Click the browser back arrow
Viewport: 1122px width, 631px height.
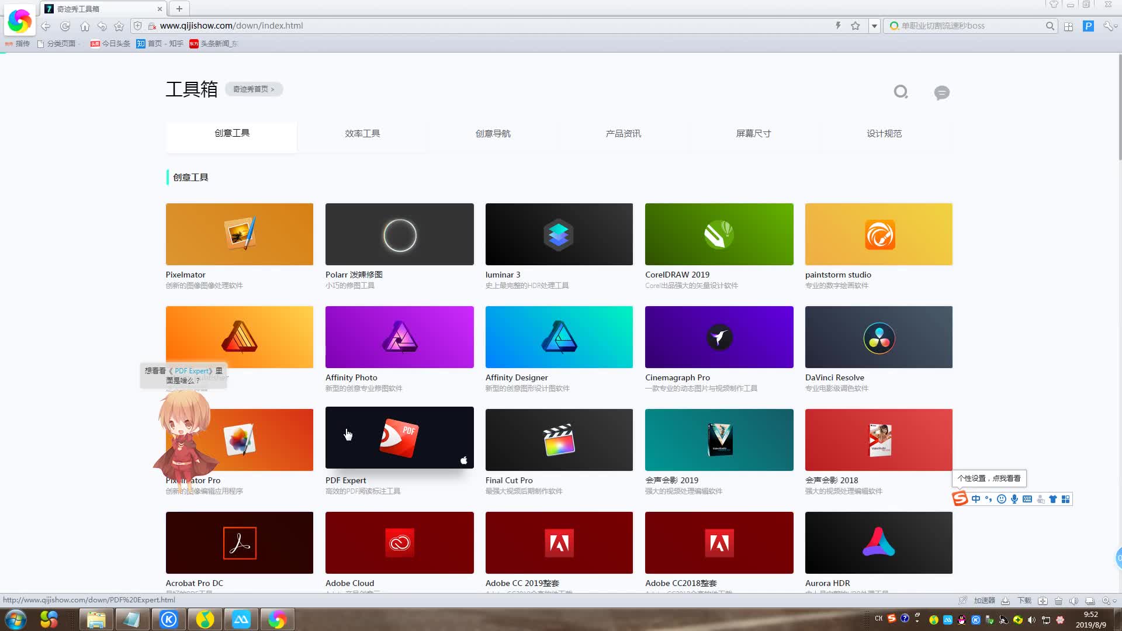tap(46, 26)
